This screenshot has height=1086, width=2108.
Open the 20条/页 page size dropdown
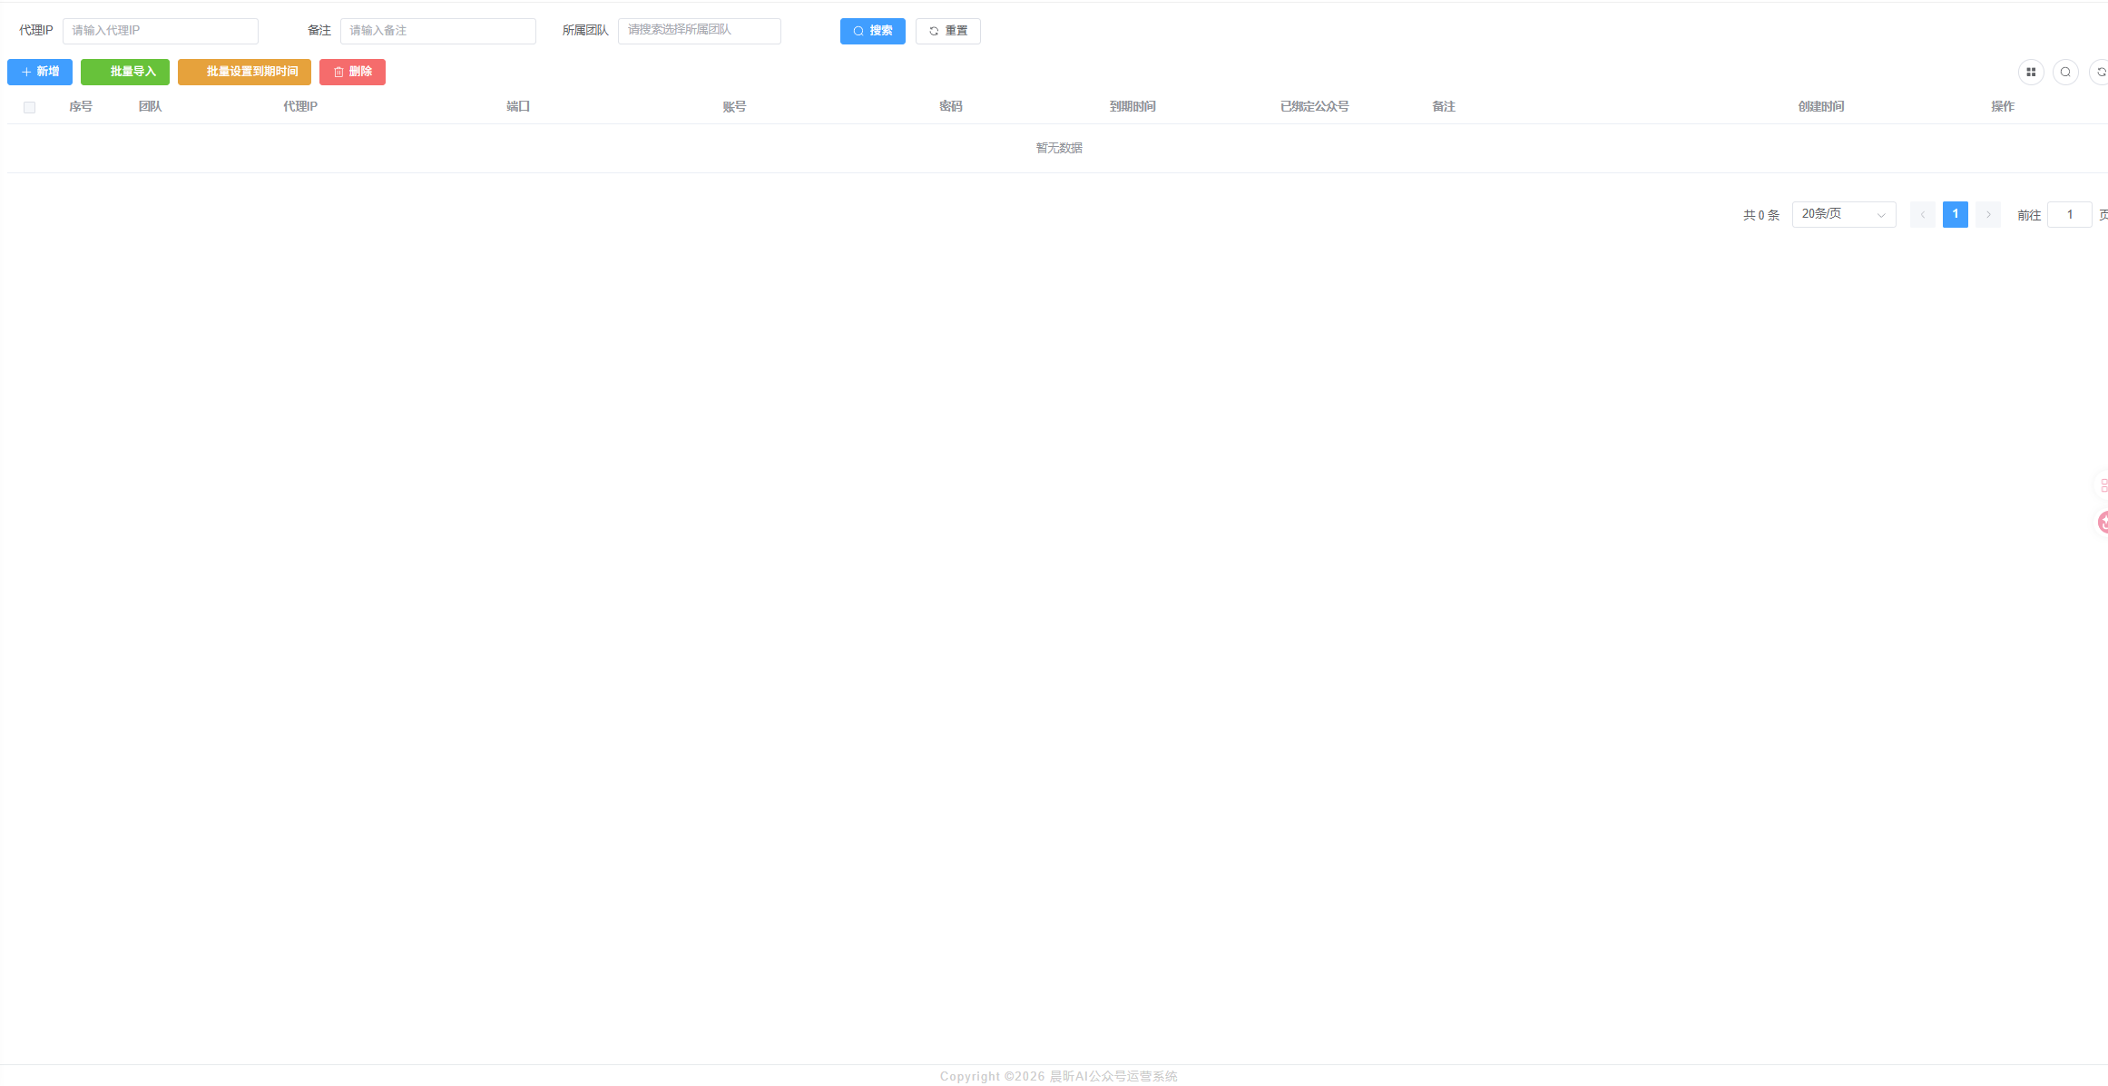1844,214
